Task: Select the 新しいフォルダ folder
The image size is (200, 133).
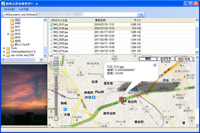Action: [22, 45]
